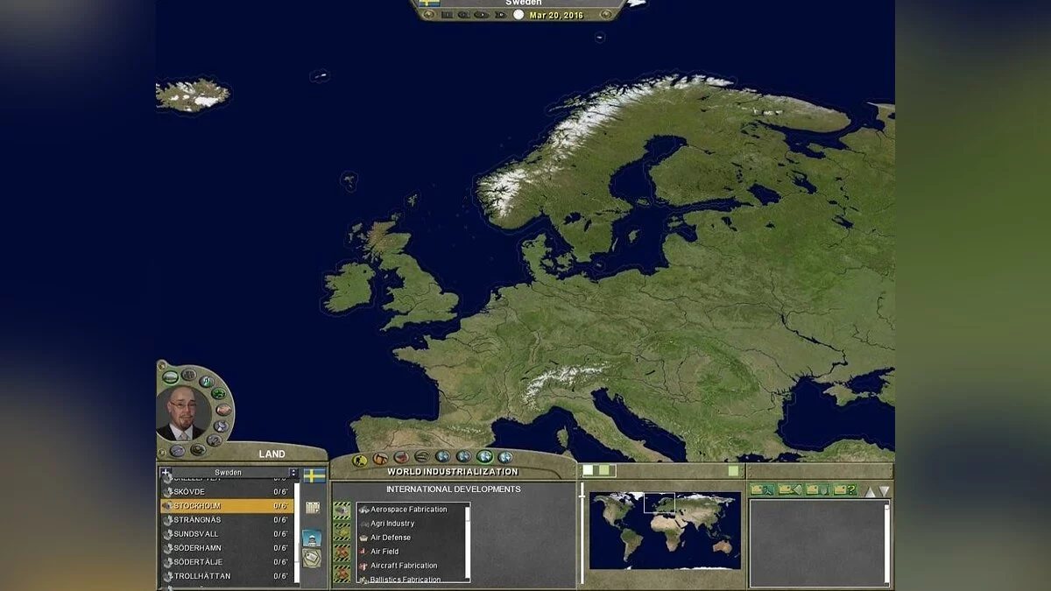Select the orange oil pump map filter
Screen dimensions: 1051x591
point(380,459)
